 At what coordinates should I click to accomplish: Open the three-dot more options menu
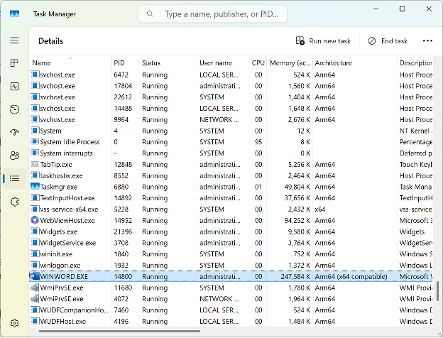pyautogui.click(x=427, y=41)
